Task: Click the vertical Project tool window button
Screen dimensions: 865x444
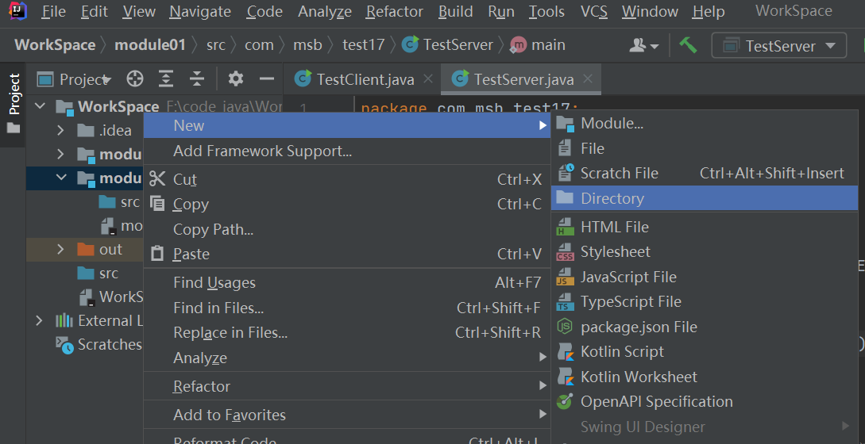Action: (14, 103)
